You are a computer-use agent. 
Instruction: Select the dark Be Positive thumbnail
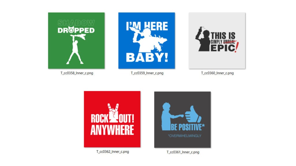coord(182,120)
